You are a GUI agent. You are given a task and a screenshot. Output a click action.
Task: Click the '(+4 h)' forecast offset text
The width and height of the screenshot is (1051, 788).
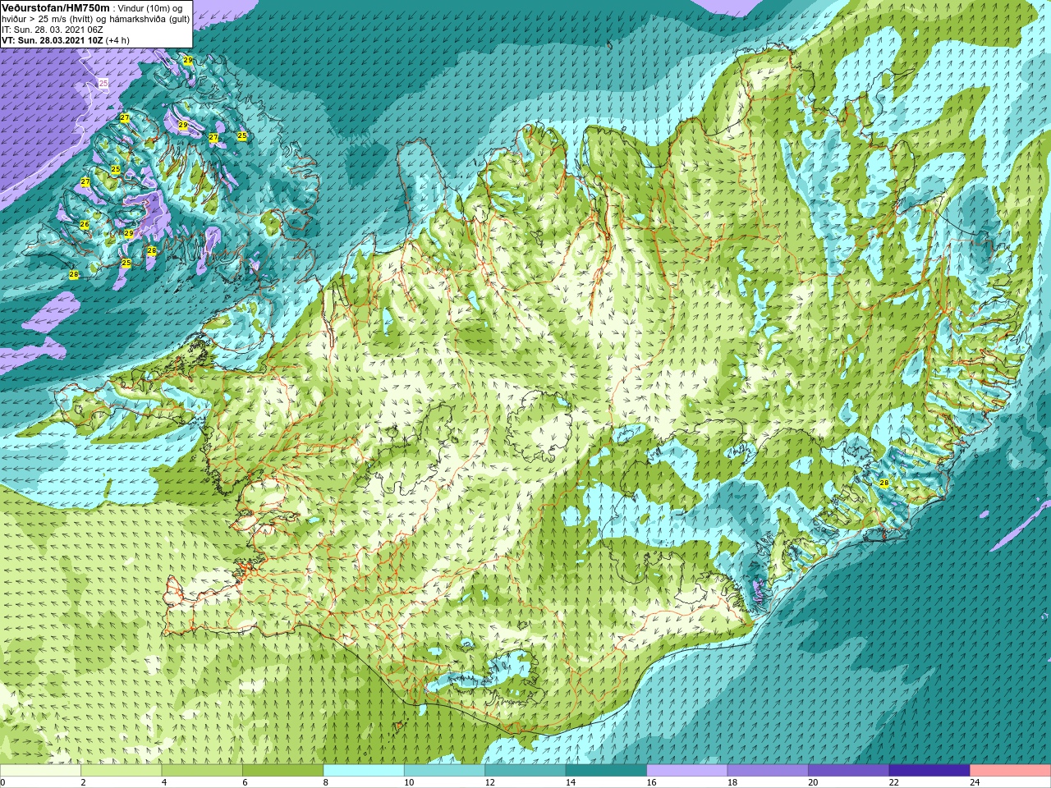117,40
